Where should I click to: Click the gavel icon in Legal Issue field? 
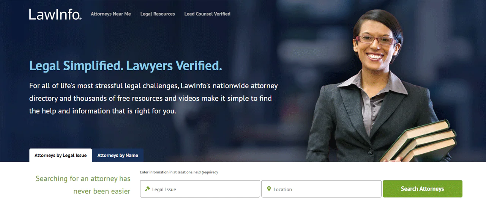pos(148,189)
